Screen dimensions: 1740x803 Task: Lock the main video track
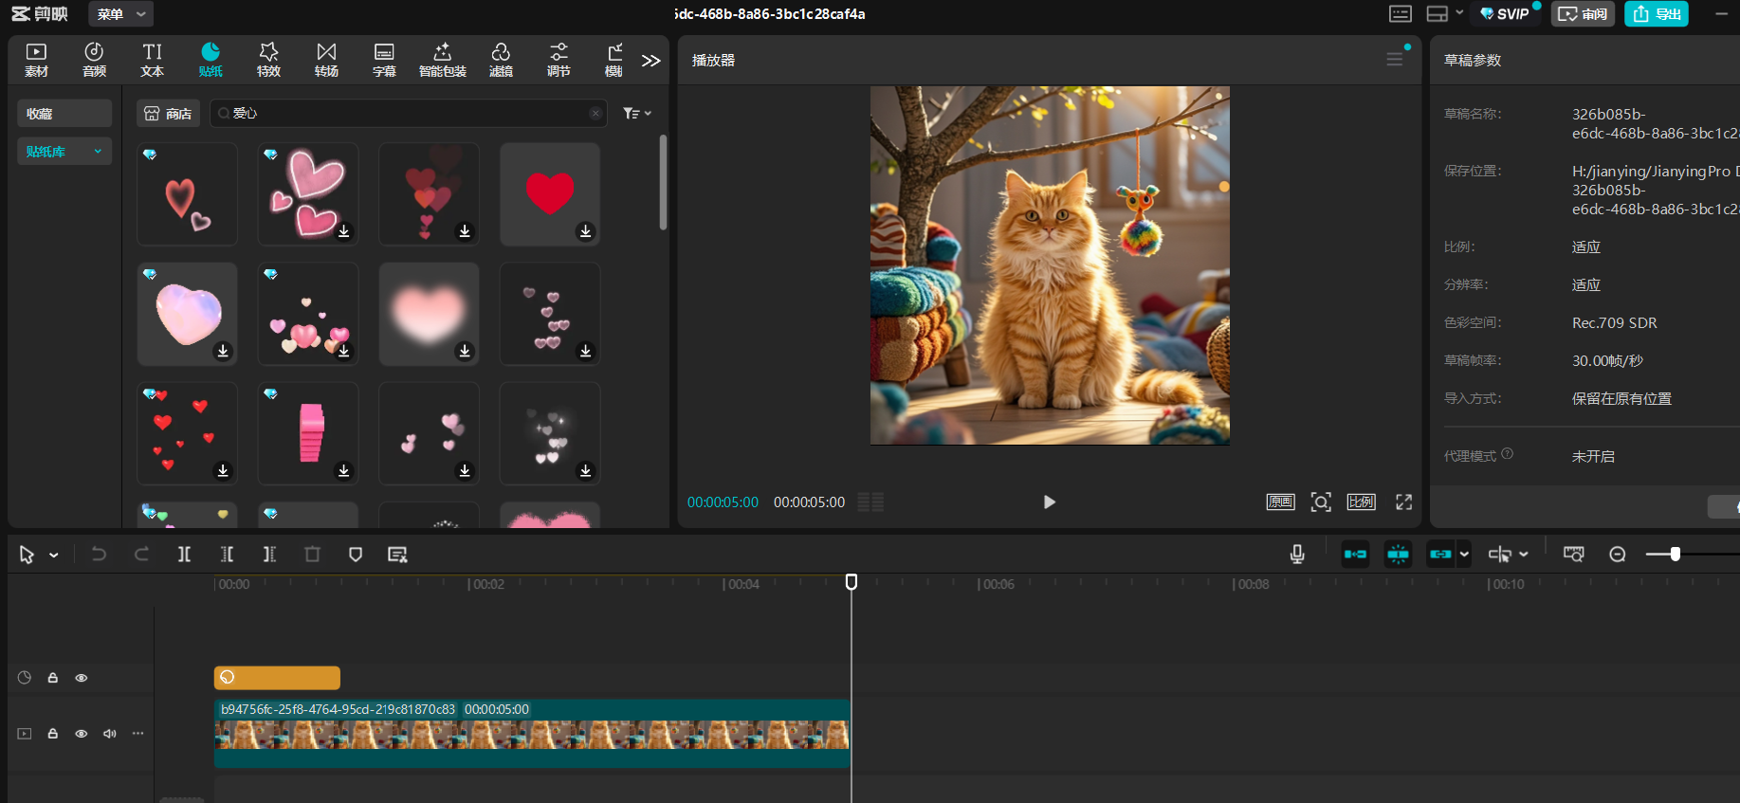click(53, 734)
